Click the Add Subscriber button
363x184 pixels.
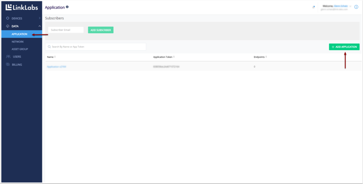(101, 30)
